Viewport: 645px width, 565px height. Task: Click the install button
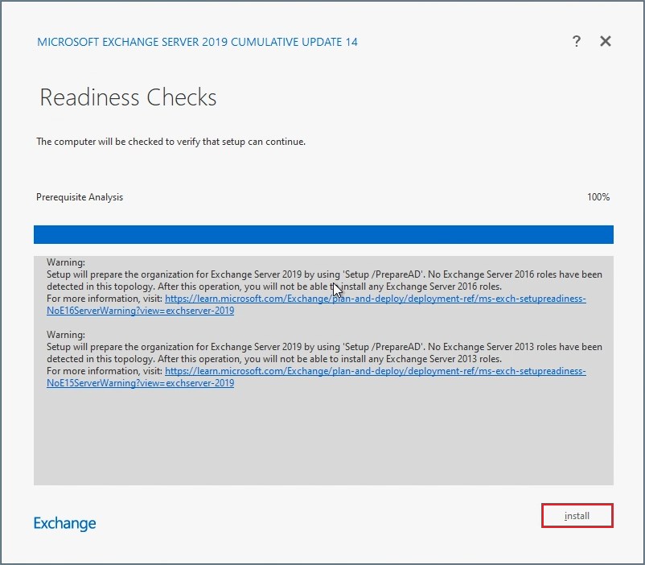577,516
